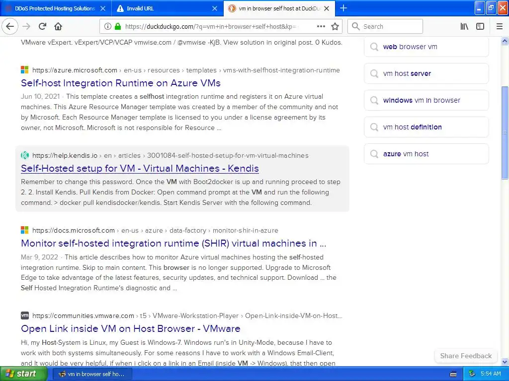Click the page scrollbar down arrow
509x381 pixels.
[x=505, y=362]
